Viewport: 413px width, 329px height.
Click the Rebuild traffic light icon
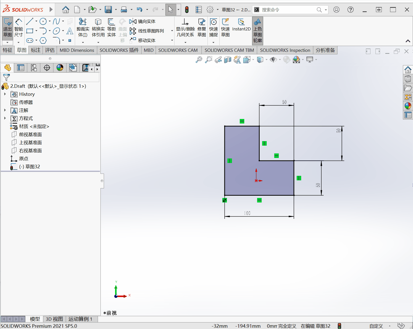pos(187,10)
